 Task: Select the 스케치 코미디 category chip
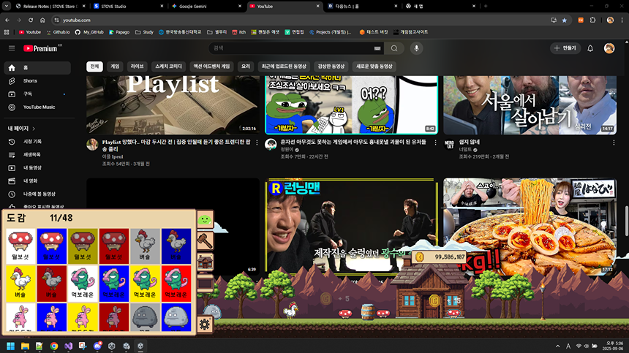click(x=168, y=67)
